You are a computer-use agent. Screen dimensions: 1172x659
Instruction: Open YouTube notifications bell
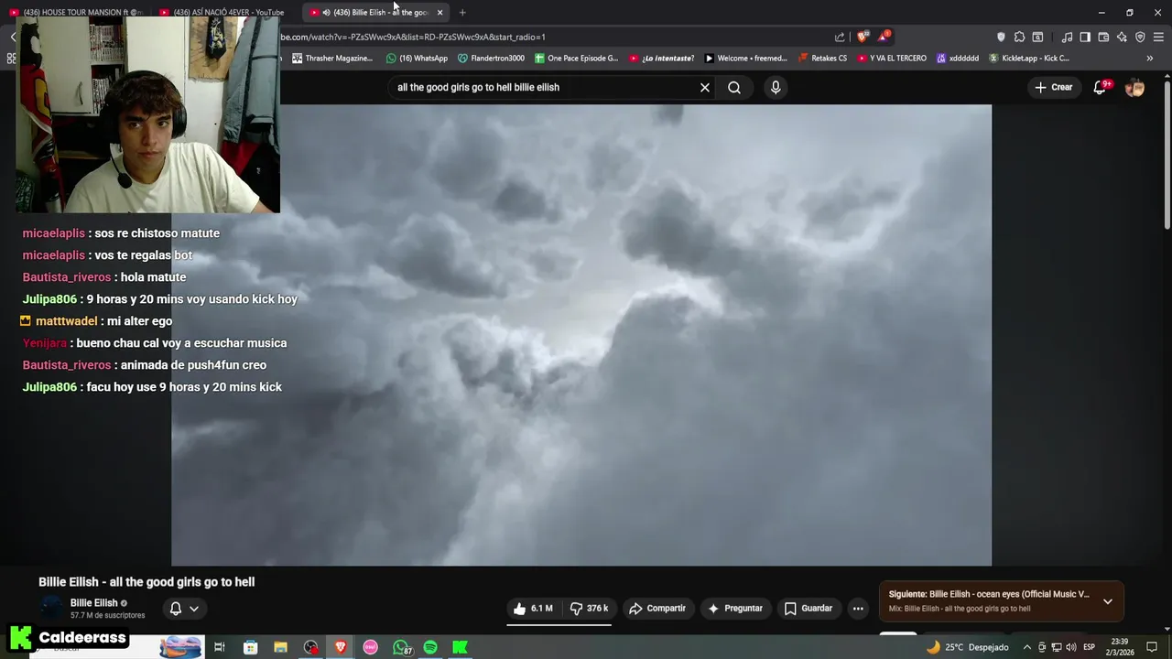point(1101,88)
